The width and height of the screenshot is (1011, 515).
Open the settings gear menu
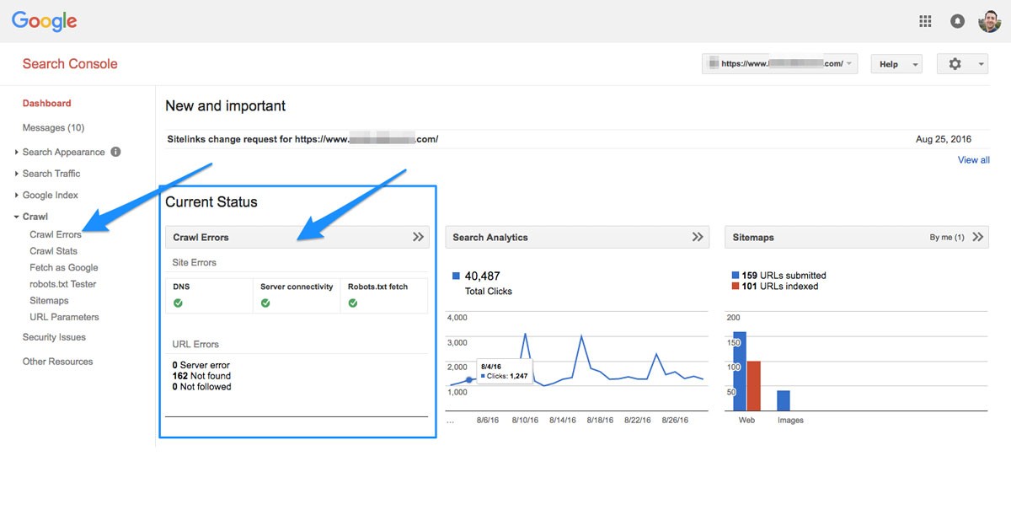click(x=955, y=63)
